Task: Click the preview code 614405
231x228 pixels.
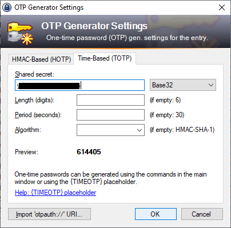Action: 89,152
